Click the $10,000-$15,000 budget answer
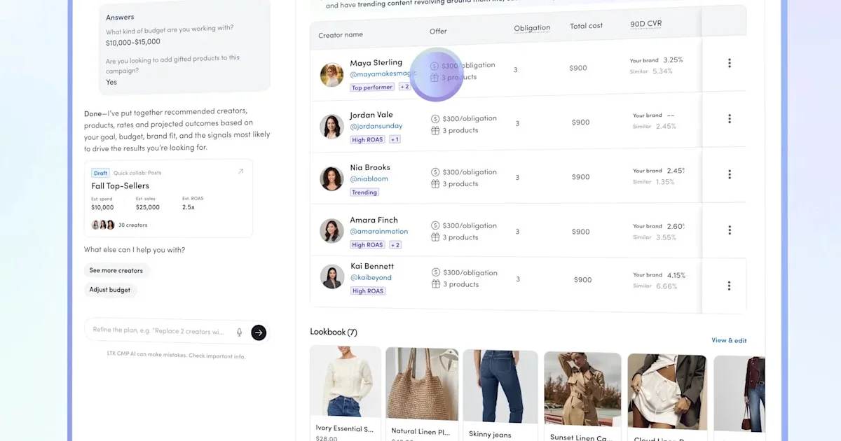 coord(133,42)
